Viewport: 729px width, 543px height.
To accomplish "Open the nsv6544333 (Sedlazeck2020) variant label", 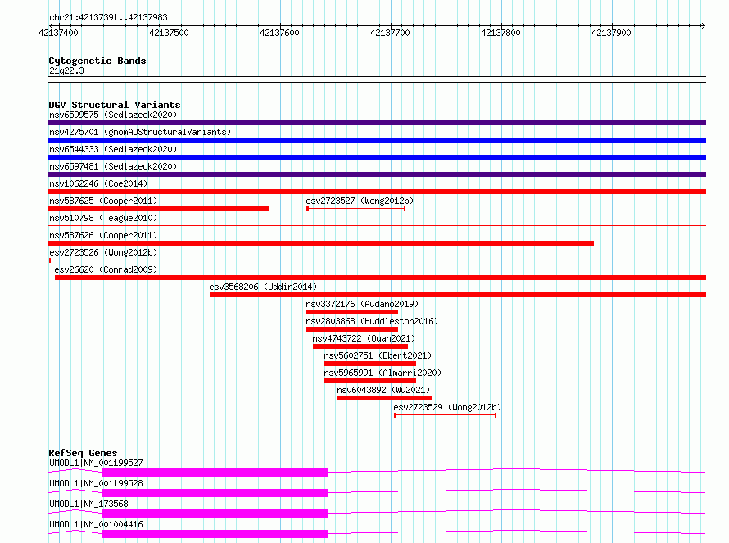I will pyautogui.click(x=113, y=149).
